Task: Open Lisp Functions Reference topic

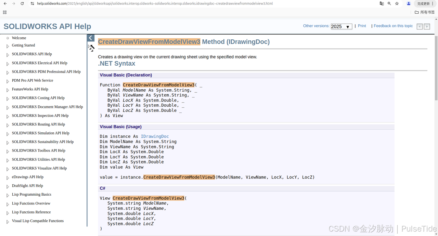Action: [31, 212]
